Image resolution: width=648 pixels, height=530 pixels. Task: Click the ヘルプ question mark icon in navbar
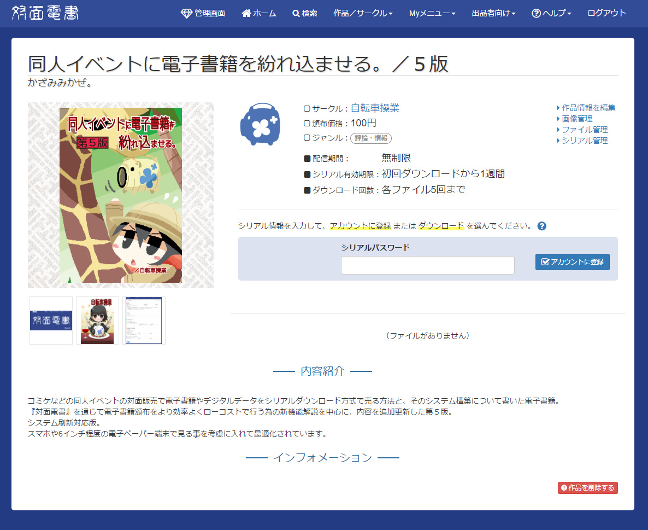(536, 13)
